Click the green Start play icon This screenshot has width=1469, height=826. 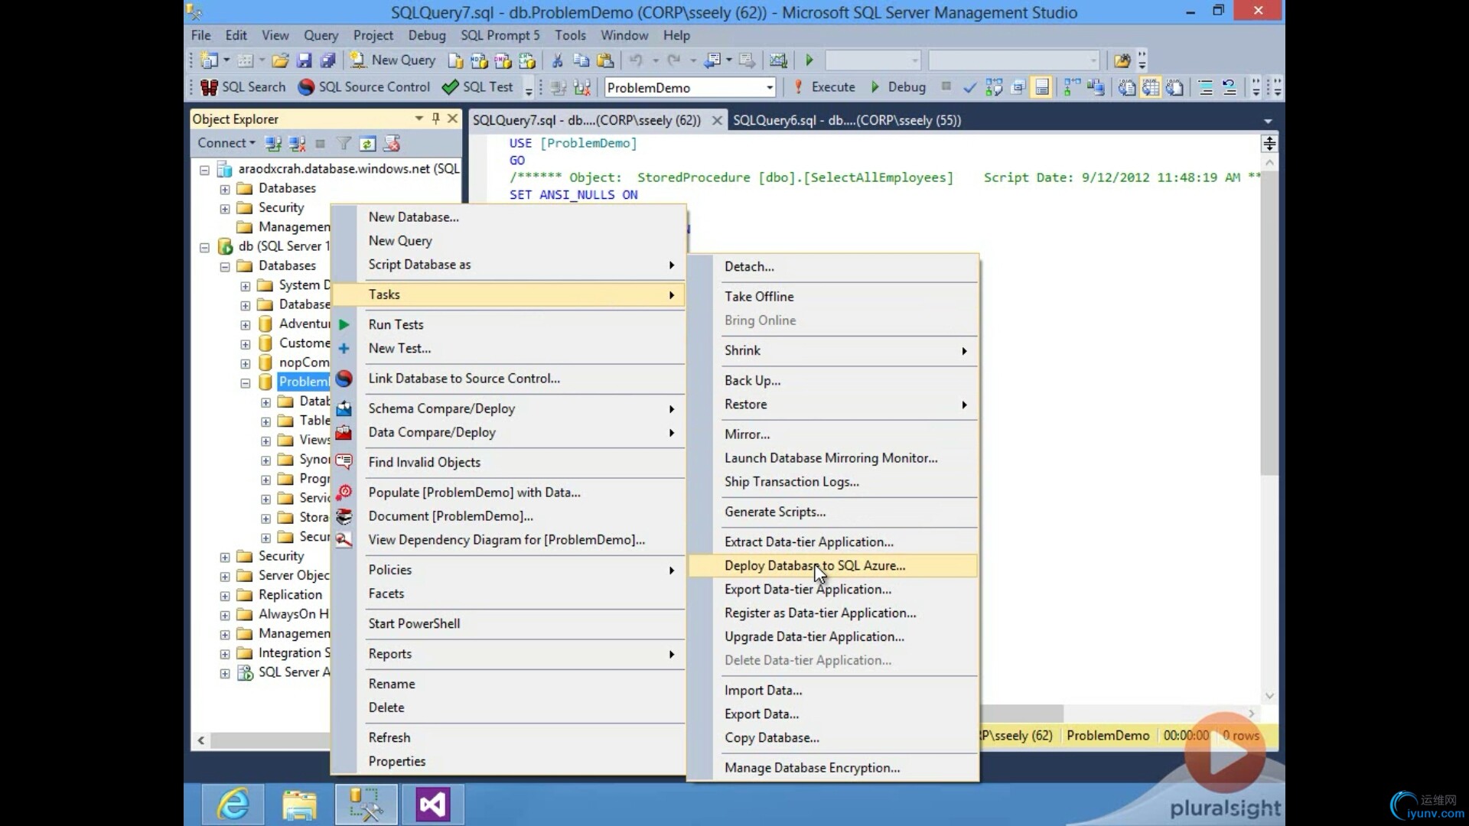point(809,60)
